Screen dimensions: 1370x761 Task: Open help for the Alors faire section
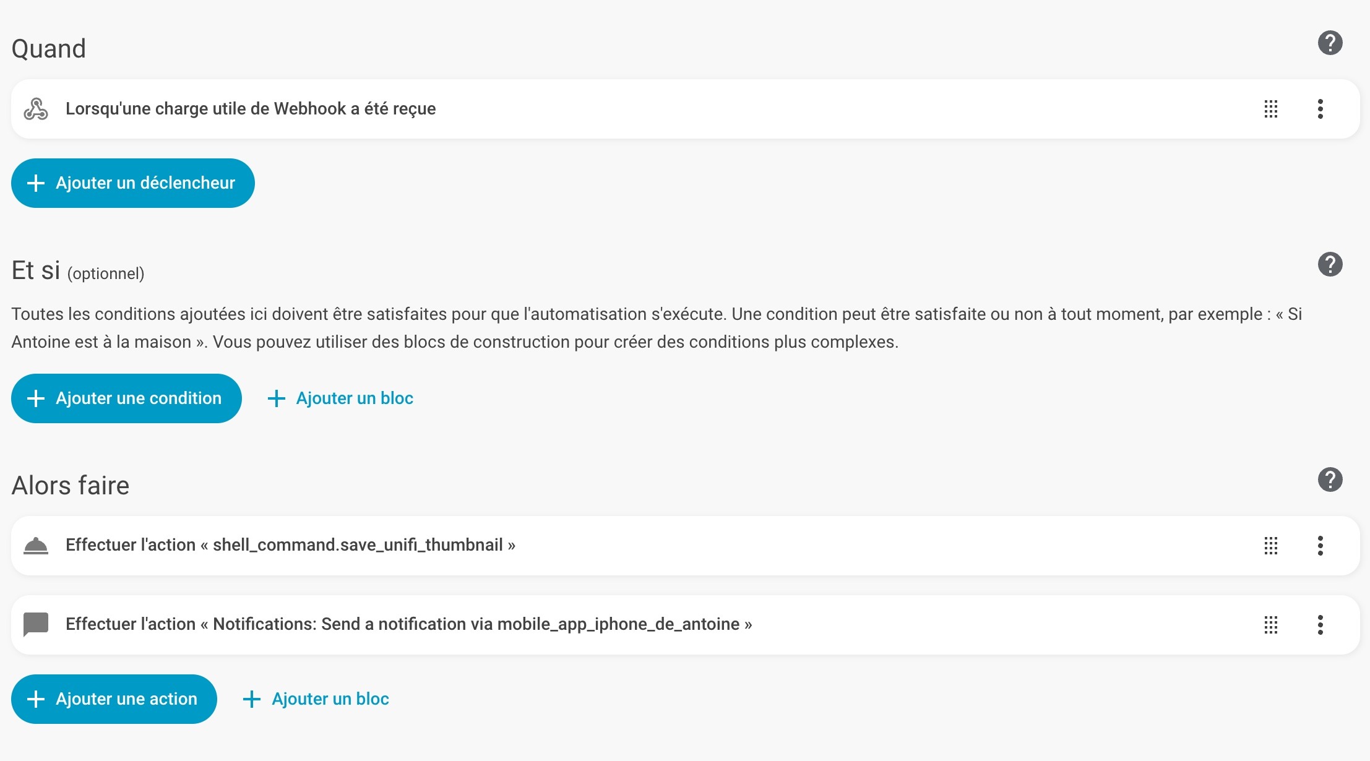1330,479
